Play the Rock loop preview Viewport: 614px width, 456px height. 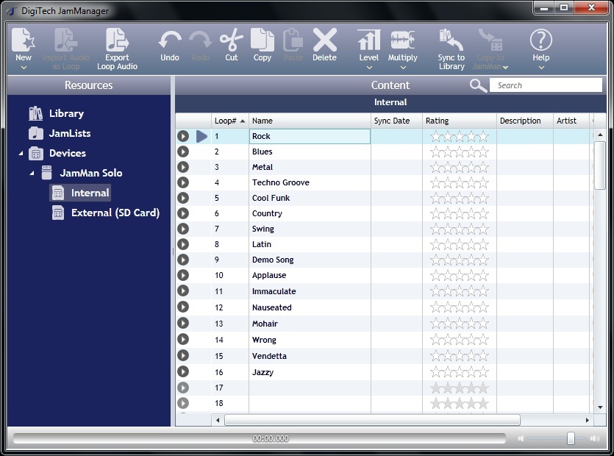[183, 136]
